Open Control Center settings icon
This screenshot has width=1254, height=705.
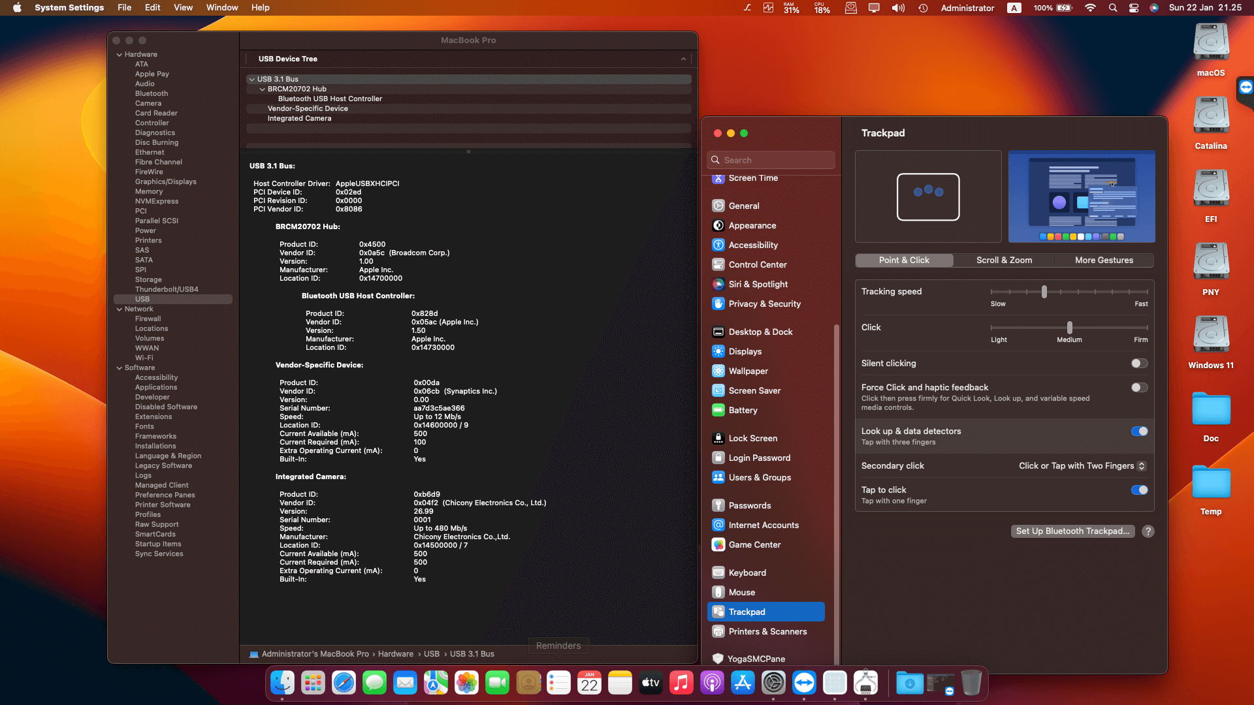[x=718, y=264]
